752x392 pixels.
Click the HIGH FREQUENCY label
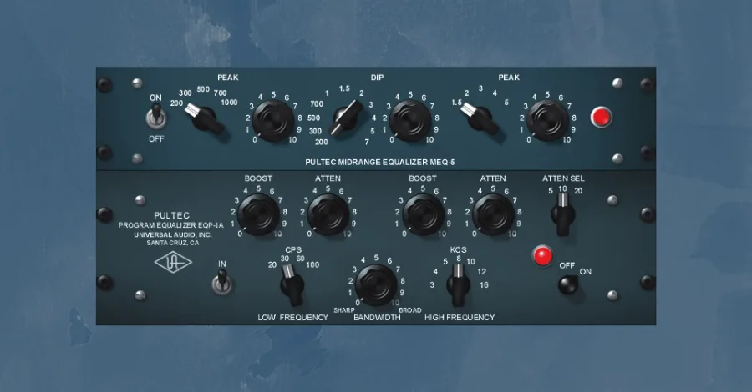tap(460, 317)
